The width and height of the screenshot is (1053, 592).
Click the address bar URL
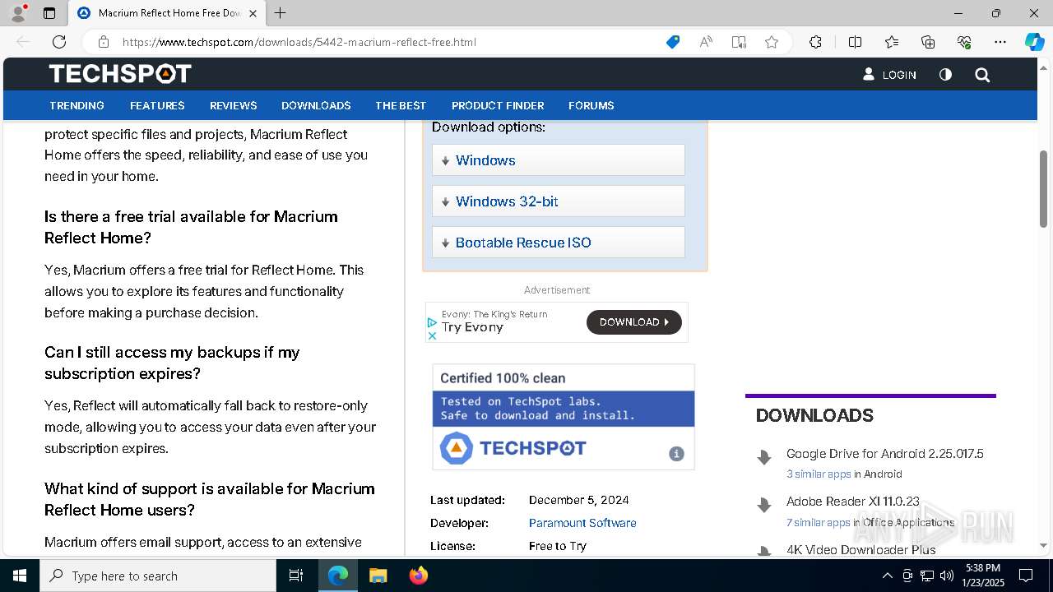pos(299,42)
